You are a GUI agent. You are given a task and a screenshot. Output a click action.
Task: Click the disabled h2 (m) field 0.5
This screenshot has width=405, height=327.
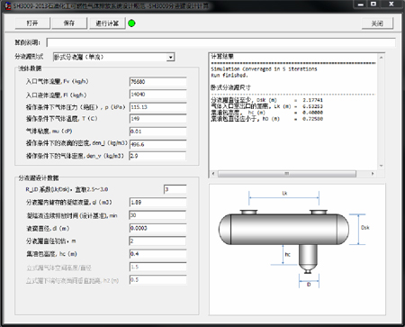pos(158,279)
